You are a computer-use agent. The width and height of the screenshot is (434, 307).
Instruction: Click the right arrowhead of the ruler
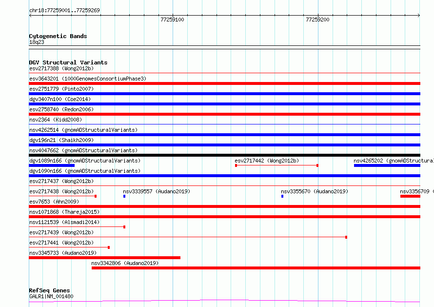418,16
